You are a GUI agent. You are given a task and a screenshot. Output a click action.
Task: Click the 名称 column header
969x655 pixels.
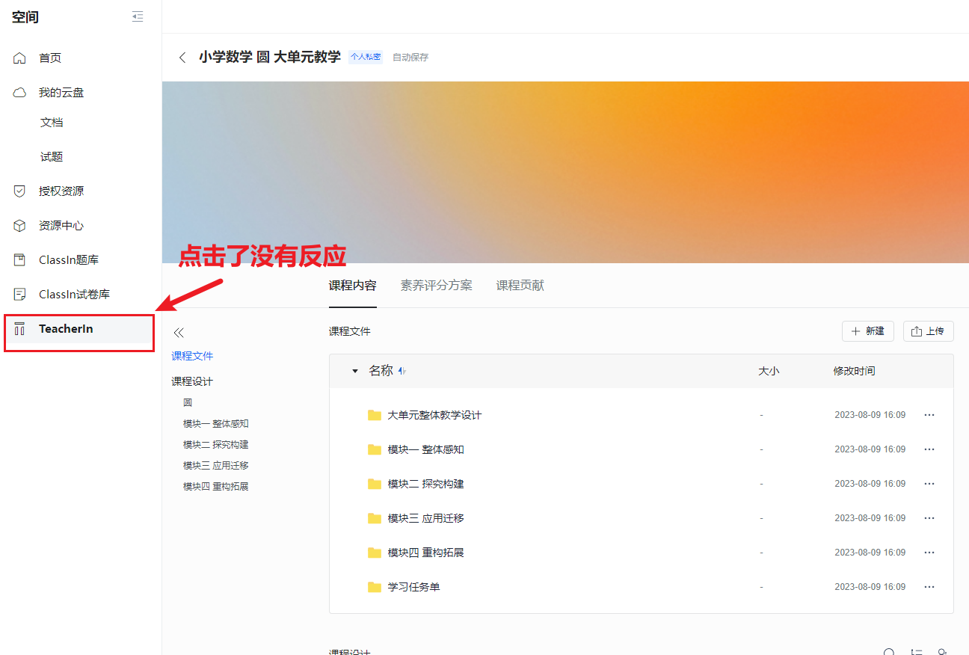point(381,371)
